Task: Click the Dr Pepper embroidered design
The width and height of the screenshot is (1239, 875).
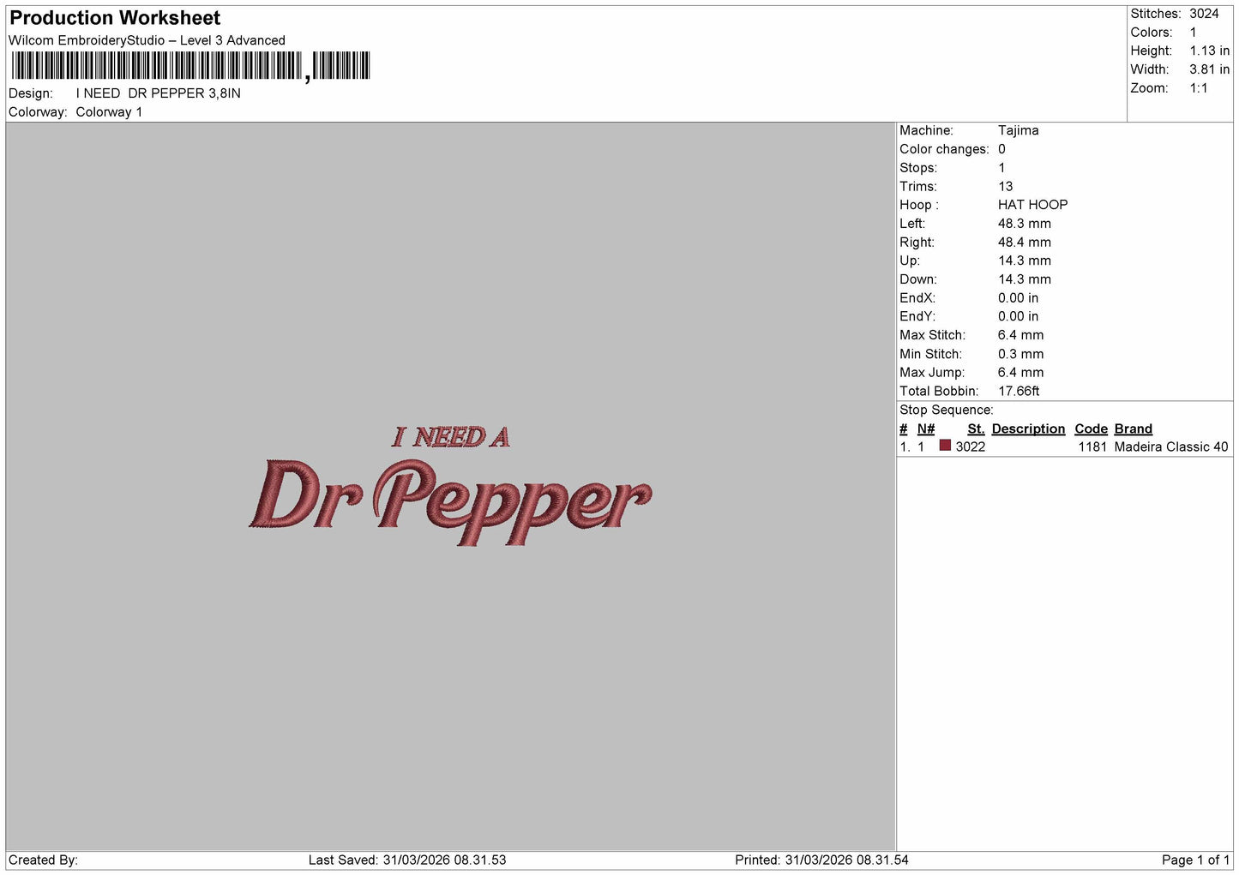Action: [451, 501]
